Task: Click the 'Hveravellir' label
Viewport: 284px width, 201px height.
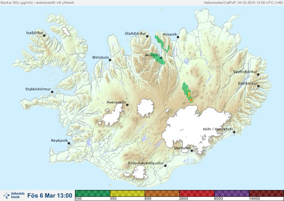Action: (117, 102)
